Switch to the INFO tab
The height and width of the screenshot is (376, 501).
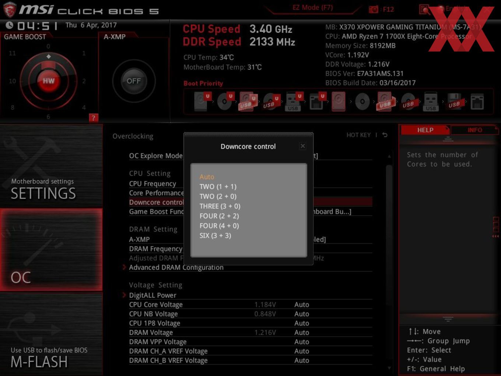tap(474, 130)
